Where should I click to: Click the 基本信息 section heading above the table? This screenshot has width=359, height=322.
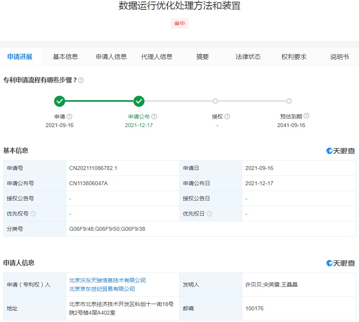[x=16, y=150]
